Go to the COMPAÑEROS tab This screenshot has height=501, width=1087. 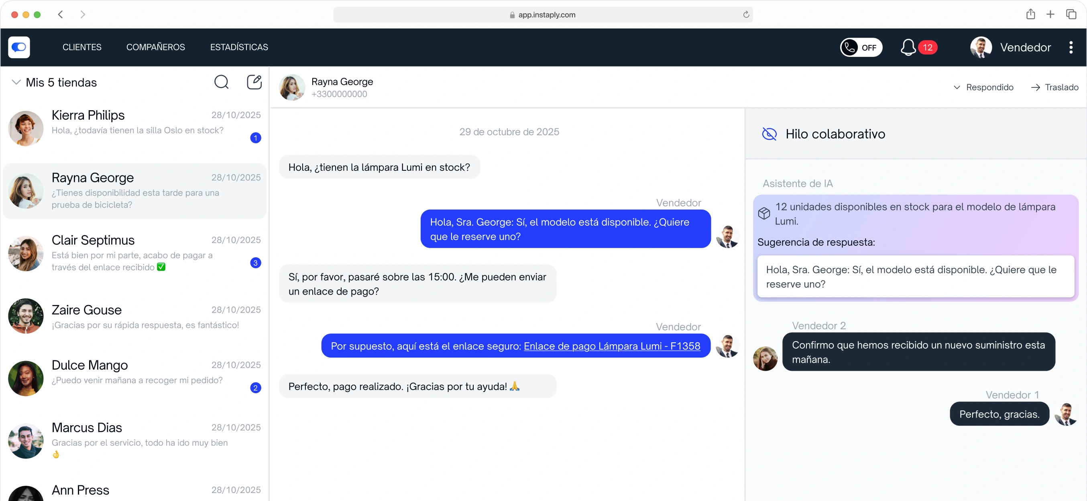point(155,47)
